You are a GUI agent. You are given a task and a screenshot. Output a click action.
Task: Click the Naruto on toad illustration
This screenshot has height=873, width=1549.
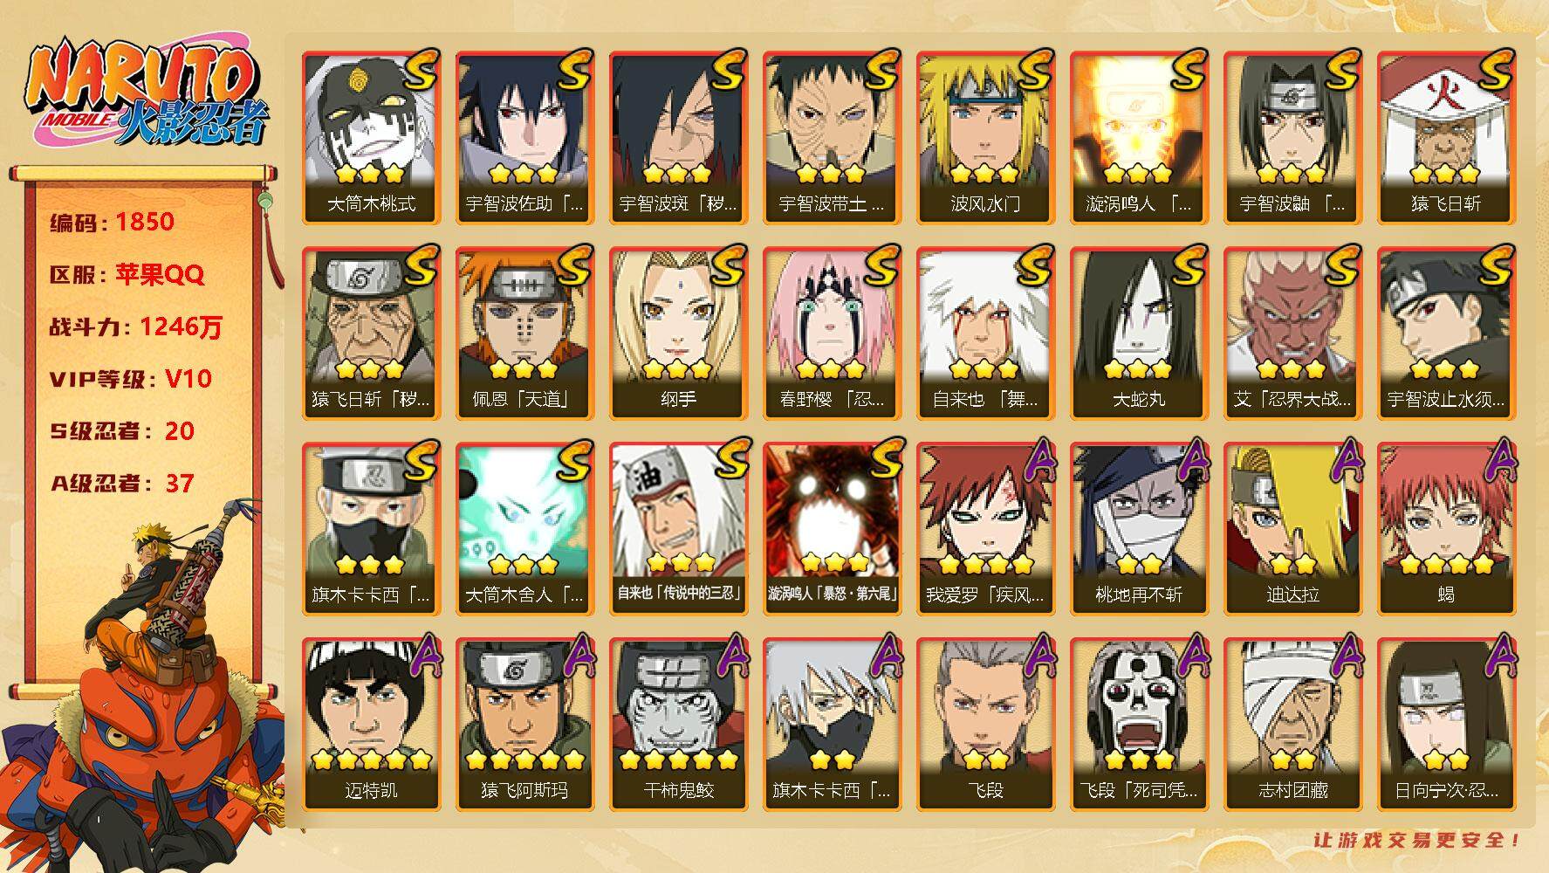144,690
